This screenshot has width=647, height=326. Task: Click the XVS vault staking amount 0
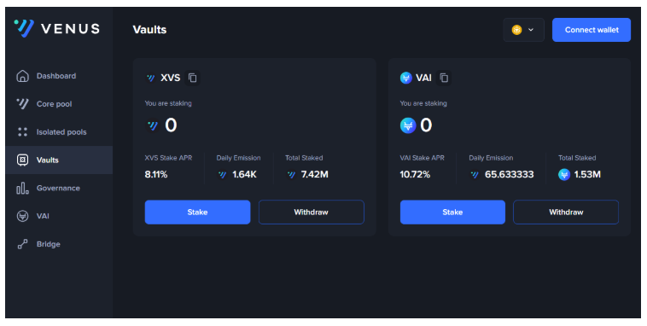point(171,125)
